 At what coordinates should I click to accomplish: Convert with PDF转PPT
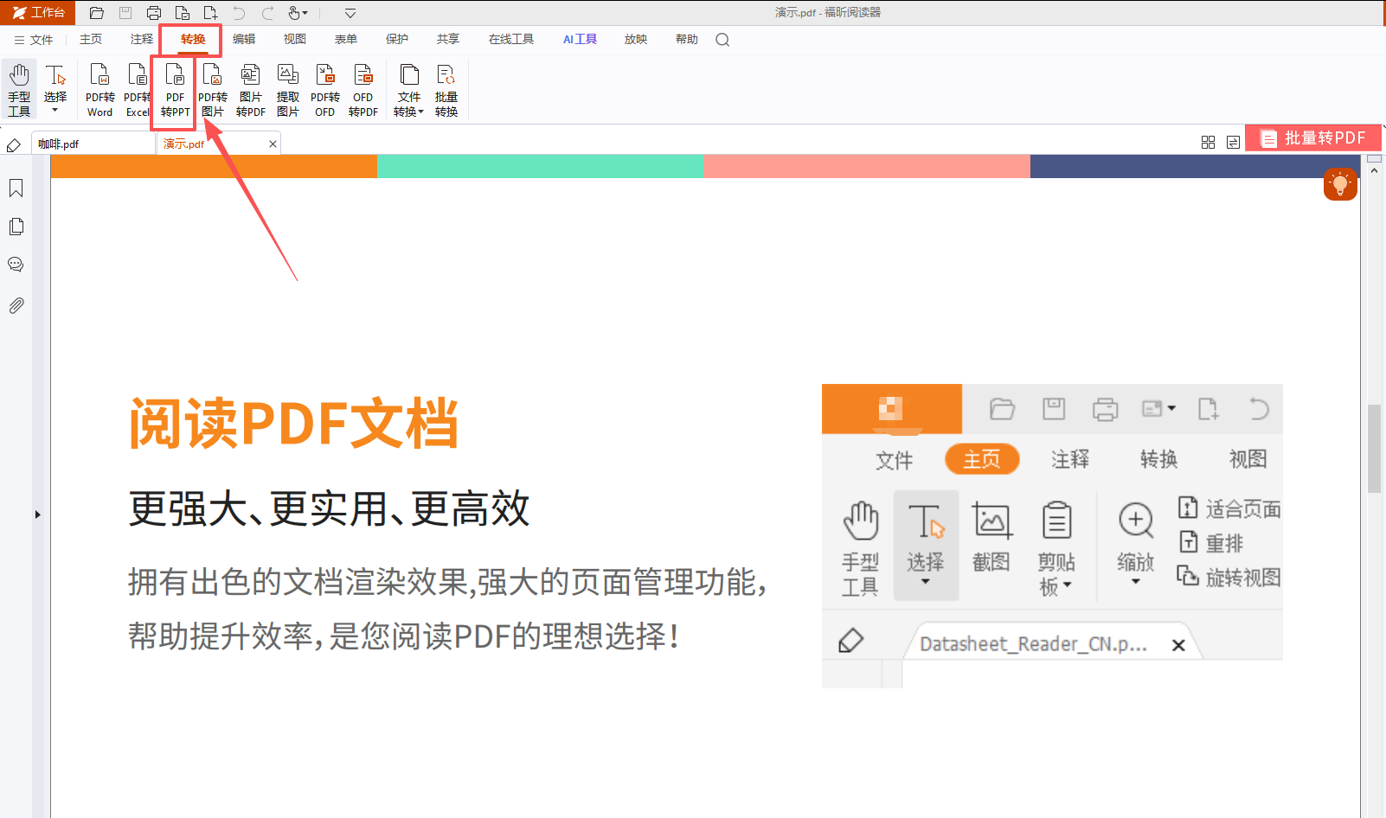(175, 90)
